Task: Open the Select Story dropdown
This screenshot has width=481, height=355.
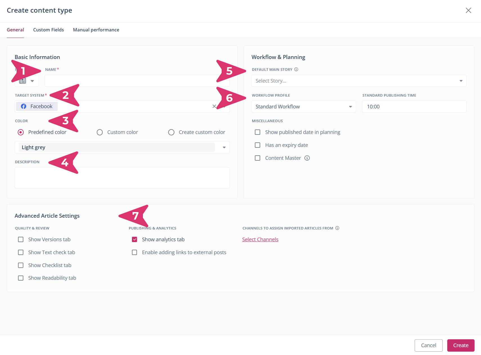Action: click(359, 81)
